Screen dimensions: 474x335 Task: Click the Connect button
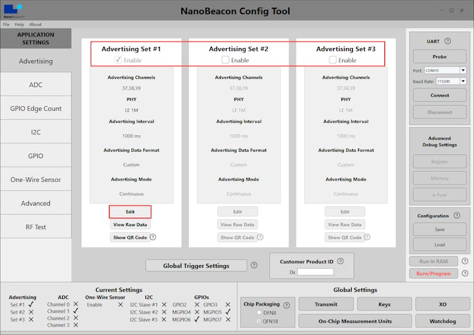click(439, 95)
